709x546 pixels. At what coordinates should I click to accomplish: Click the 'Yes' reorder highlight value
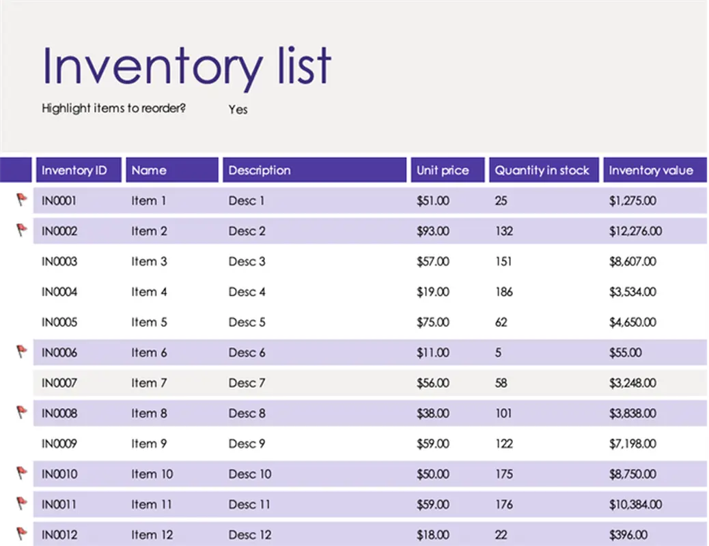click(238, 109)
